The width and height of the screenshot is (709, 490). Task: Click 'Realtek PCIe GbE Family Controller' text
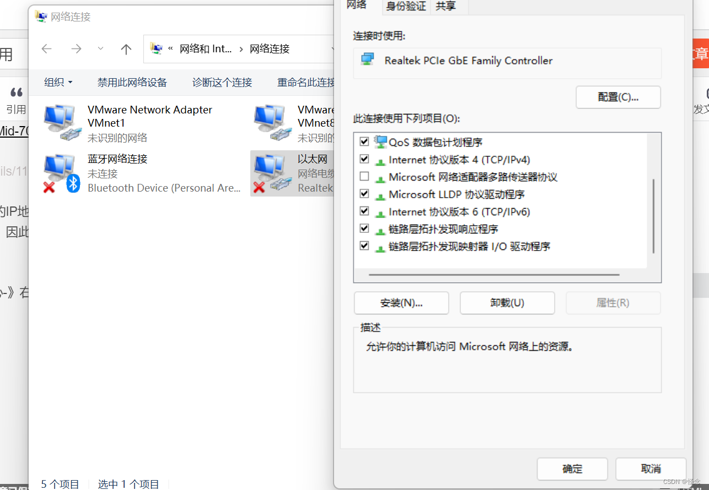469,61
